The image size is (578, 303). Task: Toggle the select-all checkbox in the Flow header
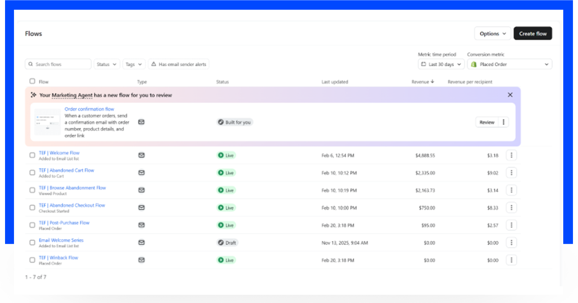tap(32, 81)
